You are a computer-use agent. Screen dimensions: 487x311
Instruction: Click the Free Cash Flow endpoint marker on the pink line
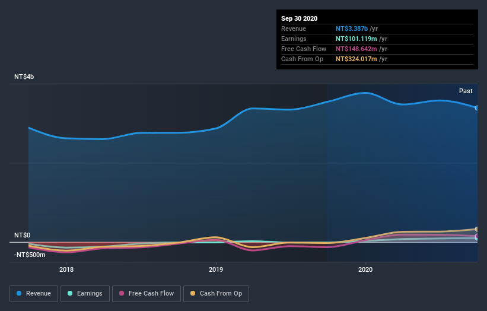[477, 236]
